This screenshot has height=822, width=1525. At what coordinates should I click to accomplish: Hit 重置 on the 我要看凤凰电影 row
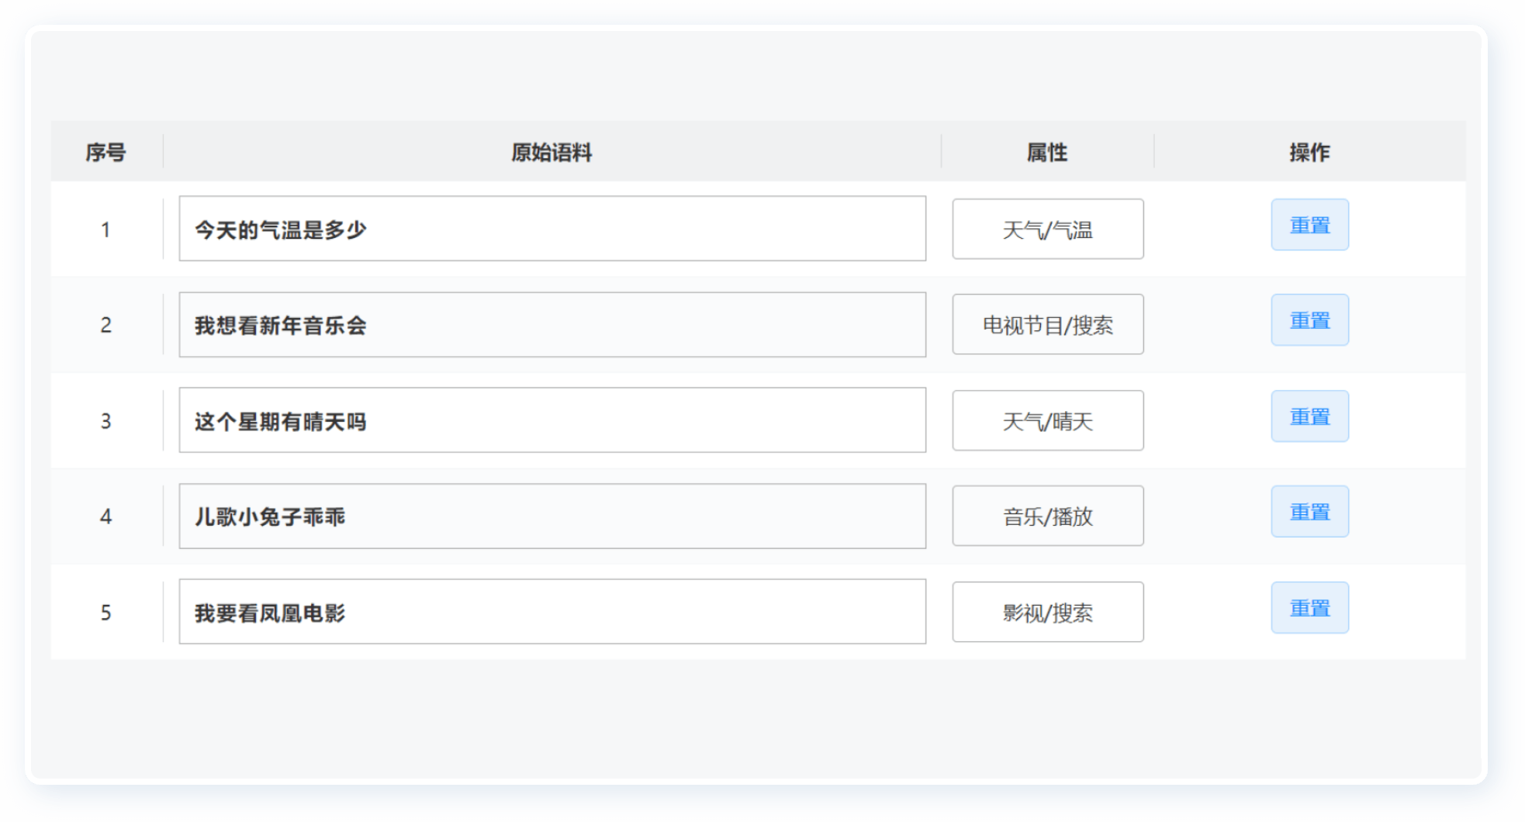pos(1309,608)
